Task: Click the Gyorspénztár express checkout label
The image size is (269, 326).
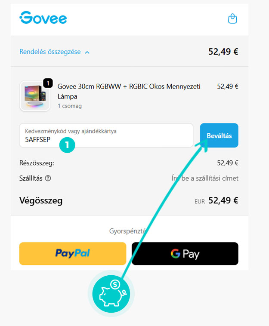Action: pyautogui.click(x=128, y=231)
